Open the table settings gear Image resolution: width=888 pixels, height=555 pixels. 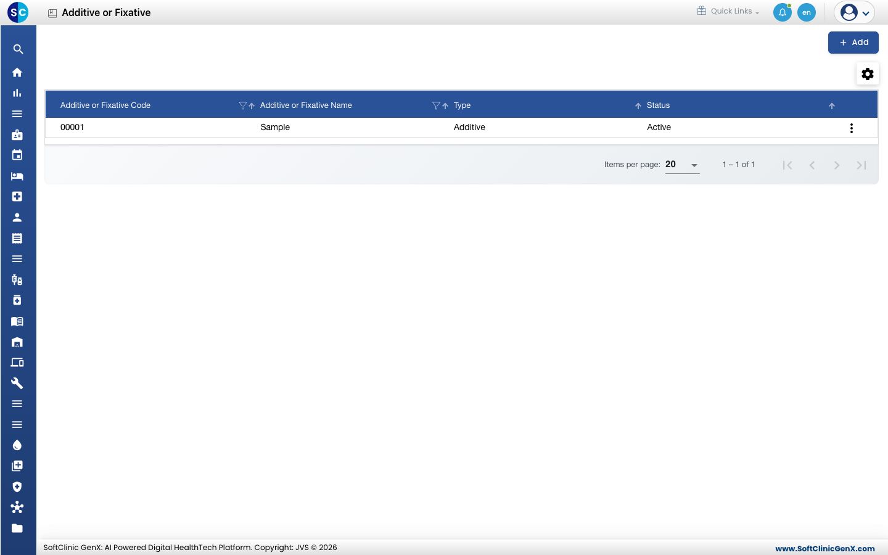[x=868, y=74]
